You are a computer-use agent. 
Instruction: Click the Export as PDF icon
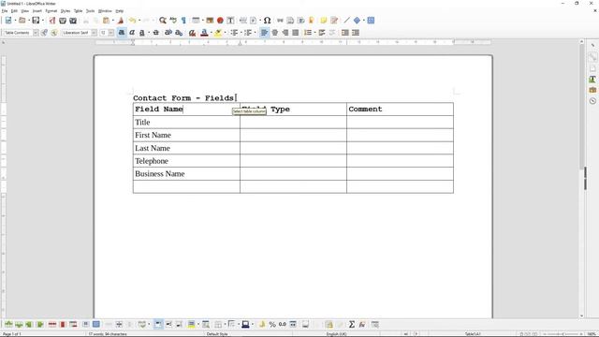tap(52, 21)
